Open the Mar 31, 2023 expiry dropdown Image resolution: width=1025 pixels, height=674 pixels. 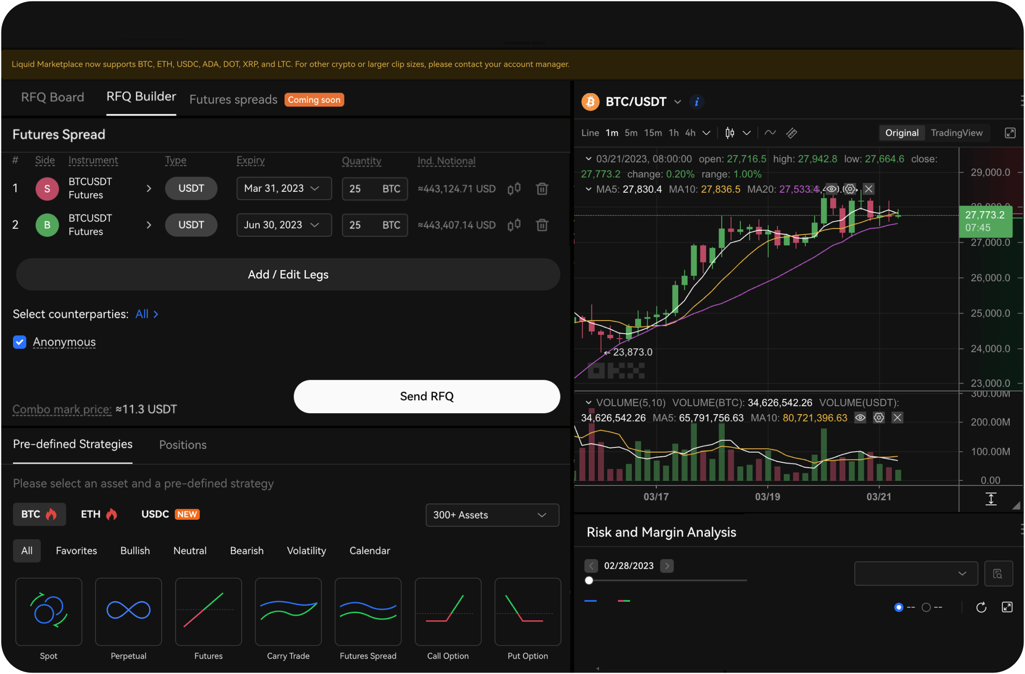click(x=284, y=189)
